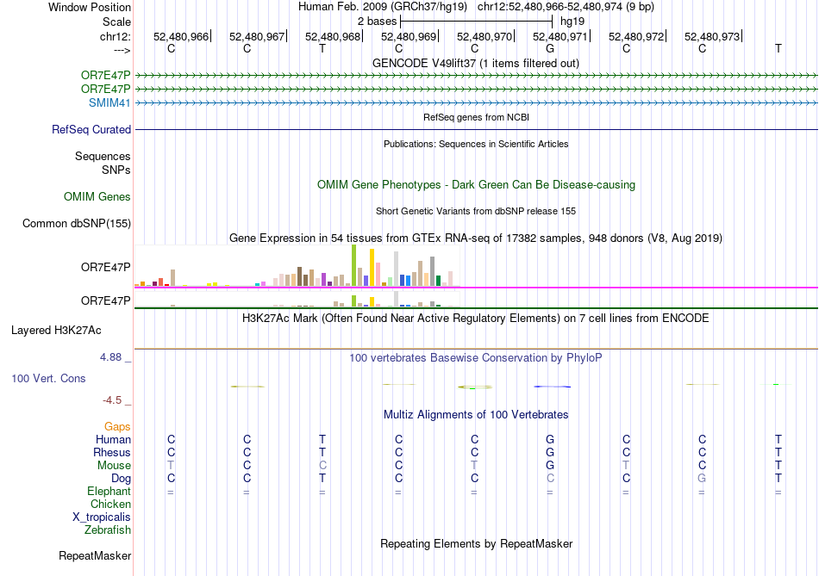
Task: Click the first OR7E47P GENCODE gene label
Action: point(105,75)
